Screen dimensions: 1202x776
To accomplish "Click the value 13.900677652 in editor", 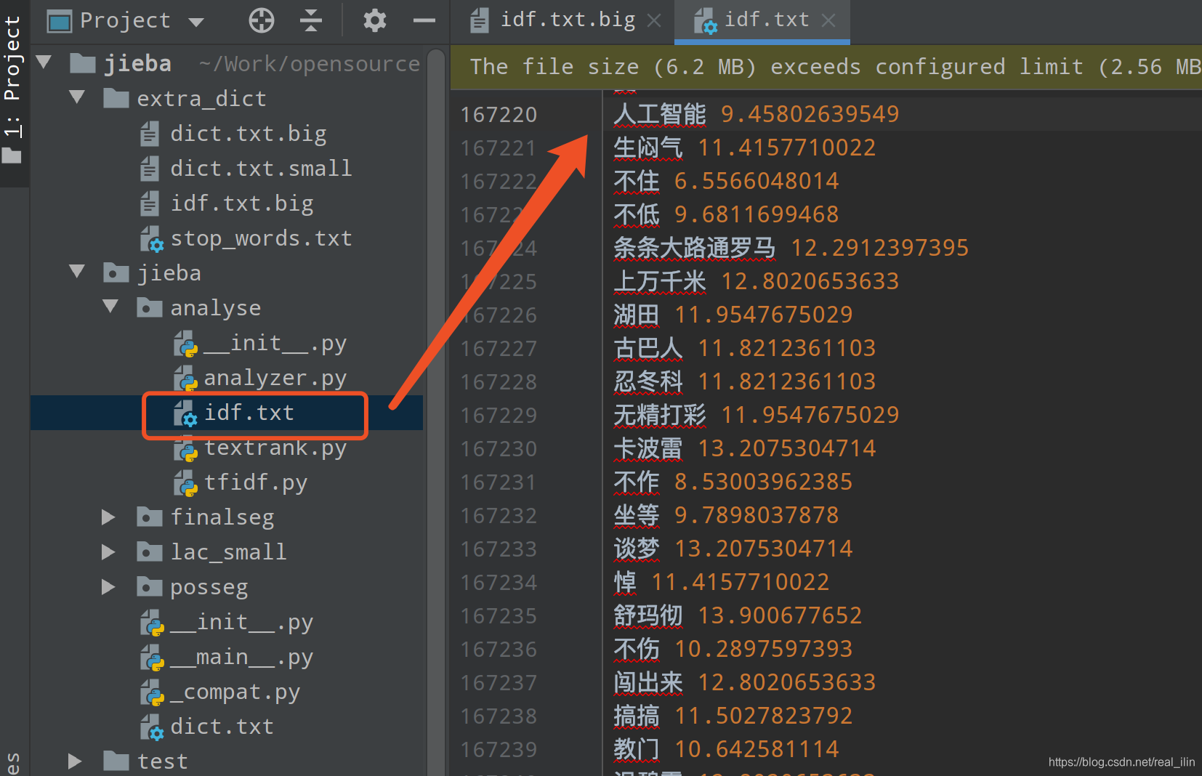I will coord(780,615).
